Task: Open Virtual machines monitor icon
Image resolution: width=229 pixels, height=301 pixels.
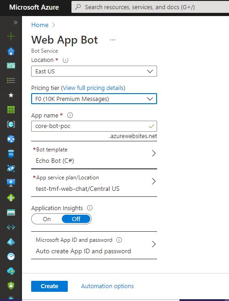Action: coord(11,183)
